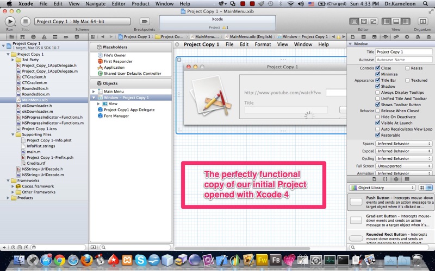
Task: Toggle the Breakpoints button
Action: click(144, 21)
